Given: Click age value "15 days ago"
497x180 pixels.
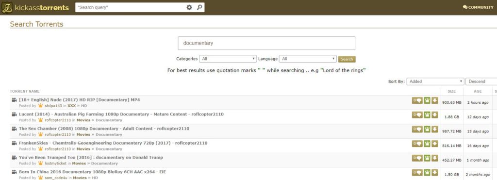Looking at the screenshot, I should pos(478,131).
